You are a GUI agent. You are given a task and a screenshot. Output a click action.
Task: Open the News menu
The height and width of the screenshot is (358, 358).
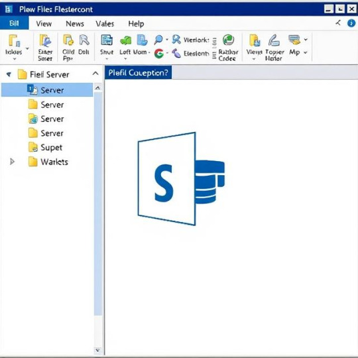click(75, 24)
